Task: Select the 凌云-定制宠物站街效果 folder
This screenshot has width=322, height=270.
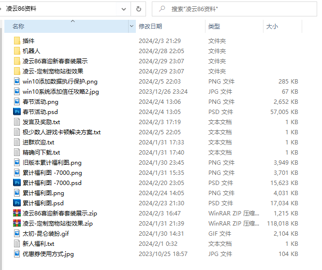Action: coord(53,71)
